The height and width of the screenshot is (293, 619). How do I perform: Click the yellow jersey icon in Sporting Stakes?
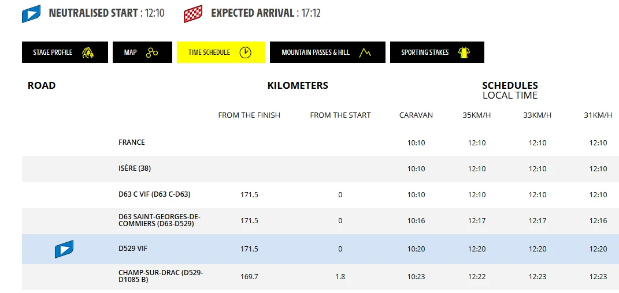coord(464,52)
